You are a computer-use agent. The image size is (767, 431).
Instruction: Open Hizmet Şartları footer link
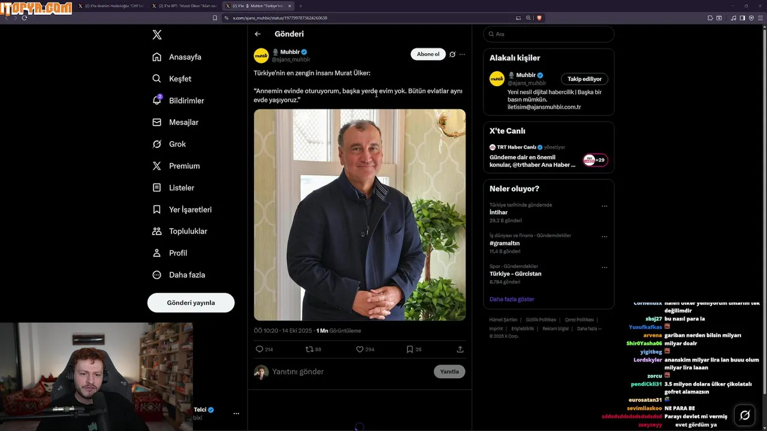[x=503, y=320]
